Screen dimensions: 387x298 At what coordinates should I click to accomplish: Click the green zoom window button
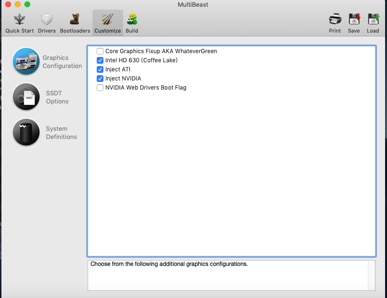click(x=27, y=4)
